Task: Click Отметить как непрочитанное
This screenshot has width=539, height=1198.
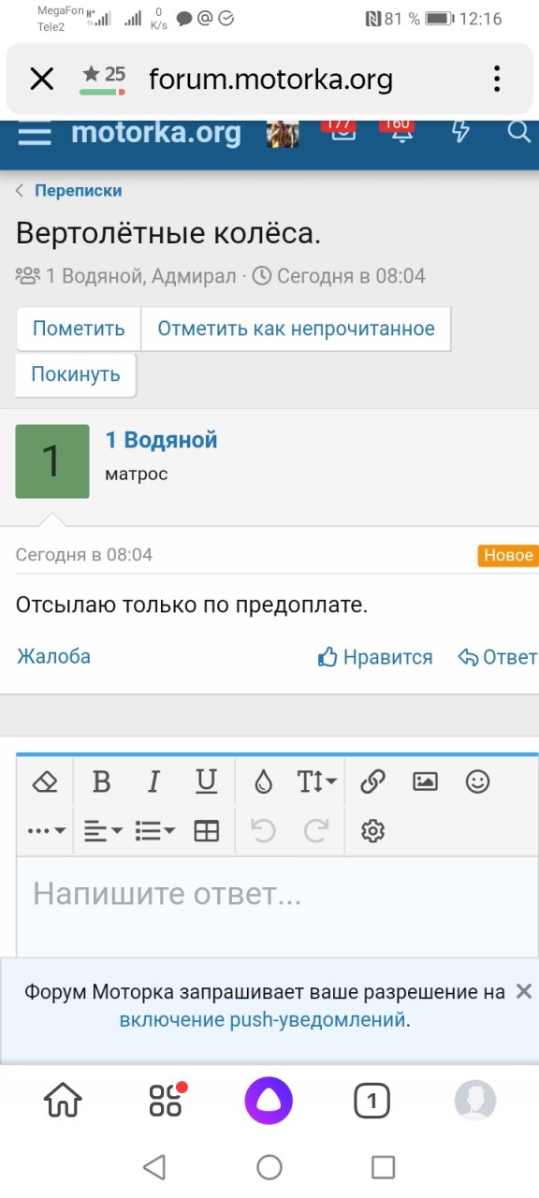Action: click(296, 329)
